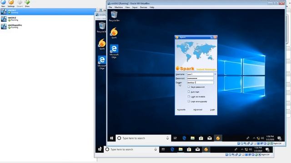Screen dimensions: 291x163
Task: Open Microsoft Store from front VM taskbar
Action: pyautogui.click(x=201, y=138)
